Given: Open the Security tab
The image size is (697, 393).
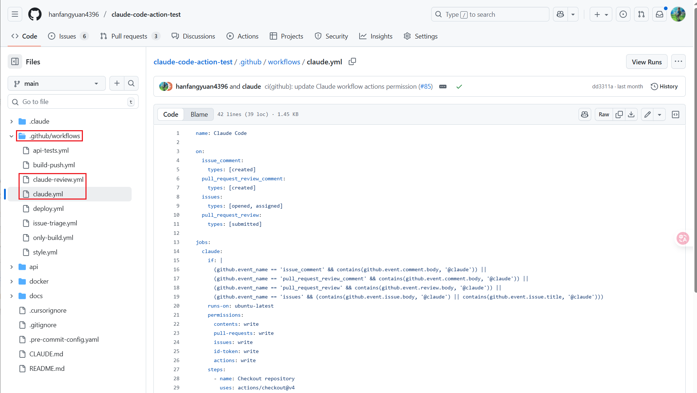Looking at the screenshot, I should 331,36.
